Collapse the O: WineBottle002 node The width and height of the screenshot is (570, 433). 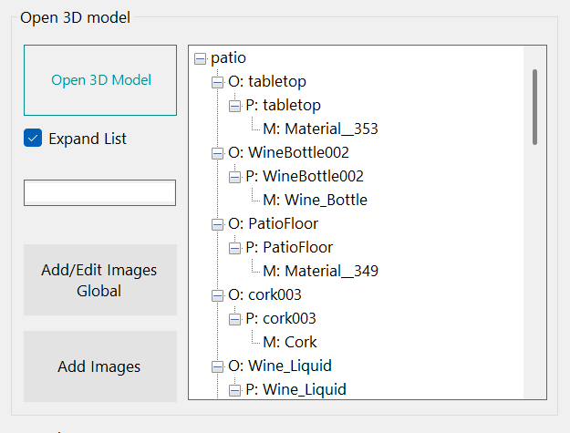[x=217, y=153]
